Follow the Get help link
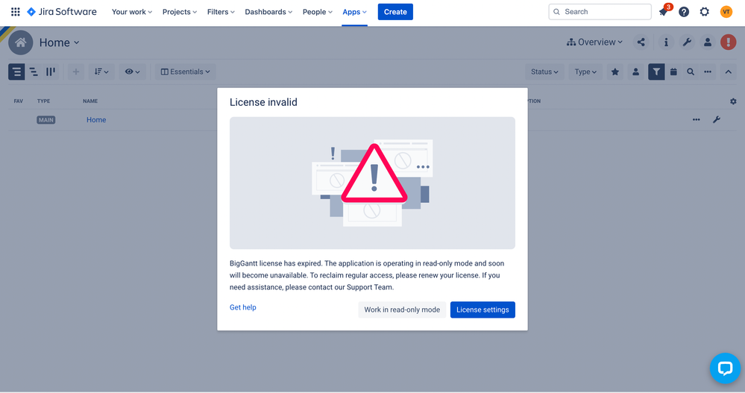The height and width of the screenshot is (393, 745). coord(243,307)
